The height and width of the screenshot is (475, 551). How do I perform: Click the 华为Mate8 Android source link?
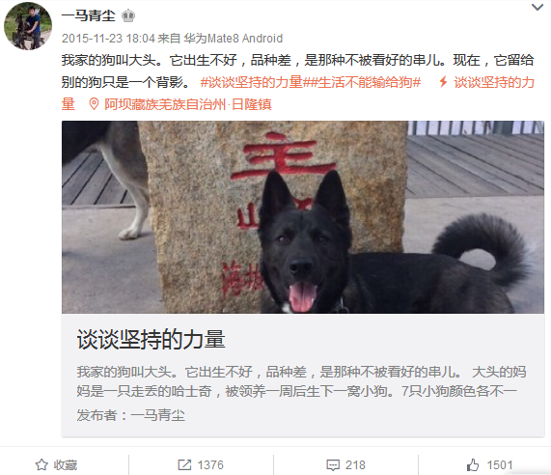[234, 38]
